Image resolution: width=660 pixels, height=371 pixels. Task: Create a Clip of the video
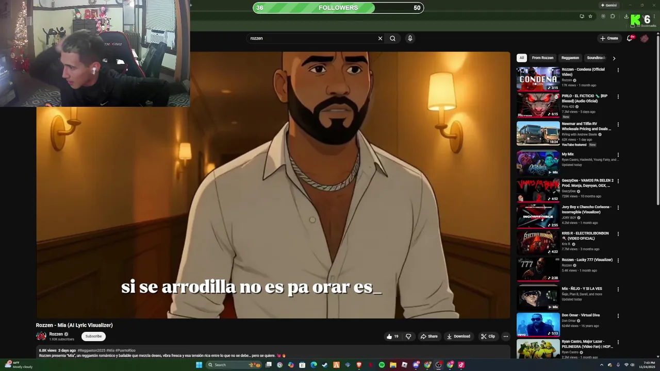(488, 336)
